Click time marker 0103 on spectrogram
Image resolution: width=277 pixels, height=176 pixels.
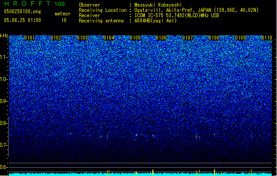(x=82, y=38)
